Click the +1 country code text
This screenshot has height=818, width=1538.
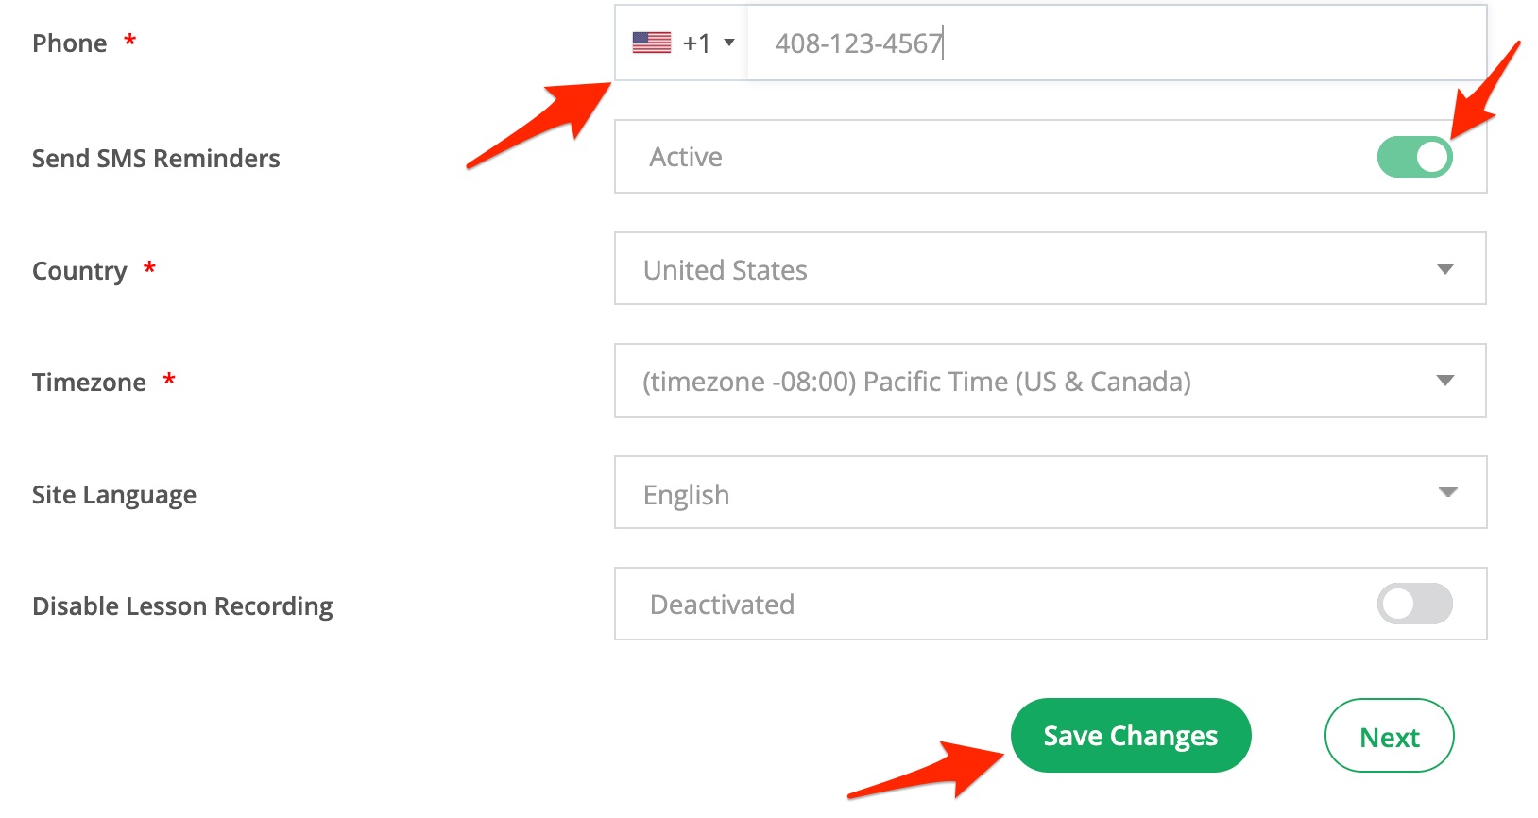(x=696, y=43)
